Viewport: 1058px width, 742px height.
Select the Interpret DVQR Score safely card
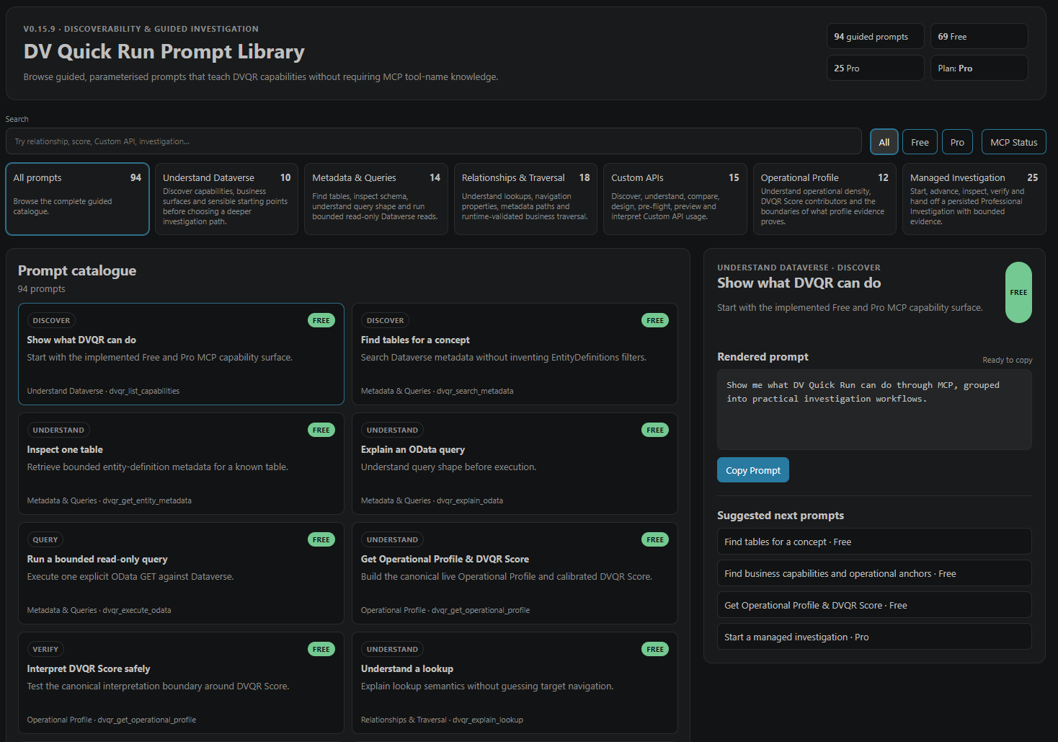pos(181,683)
